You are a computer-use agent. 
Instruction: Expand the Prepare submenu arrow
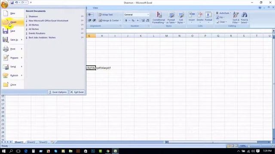point(21,58)
